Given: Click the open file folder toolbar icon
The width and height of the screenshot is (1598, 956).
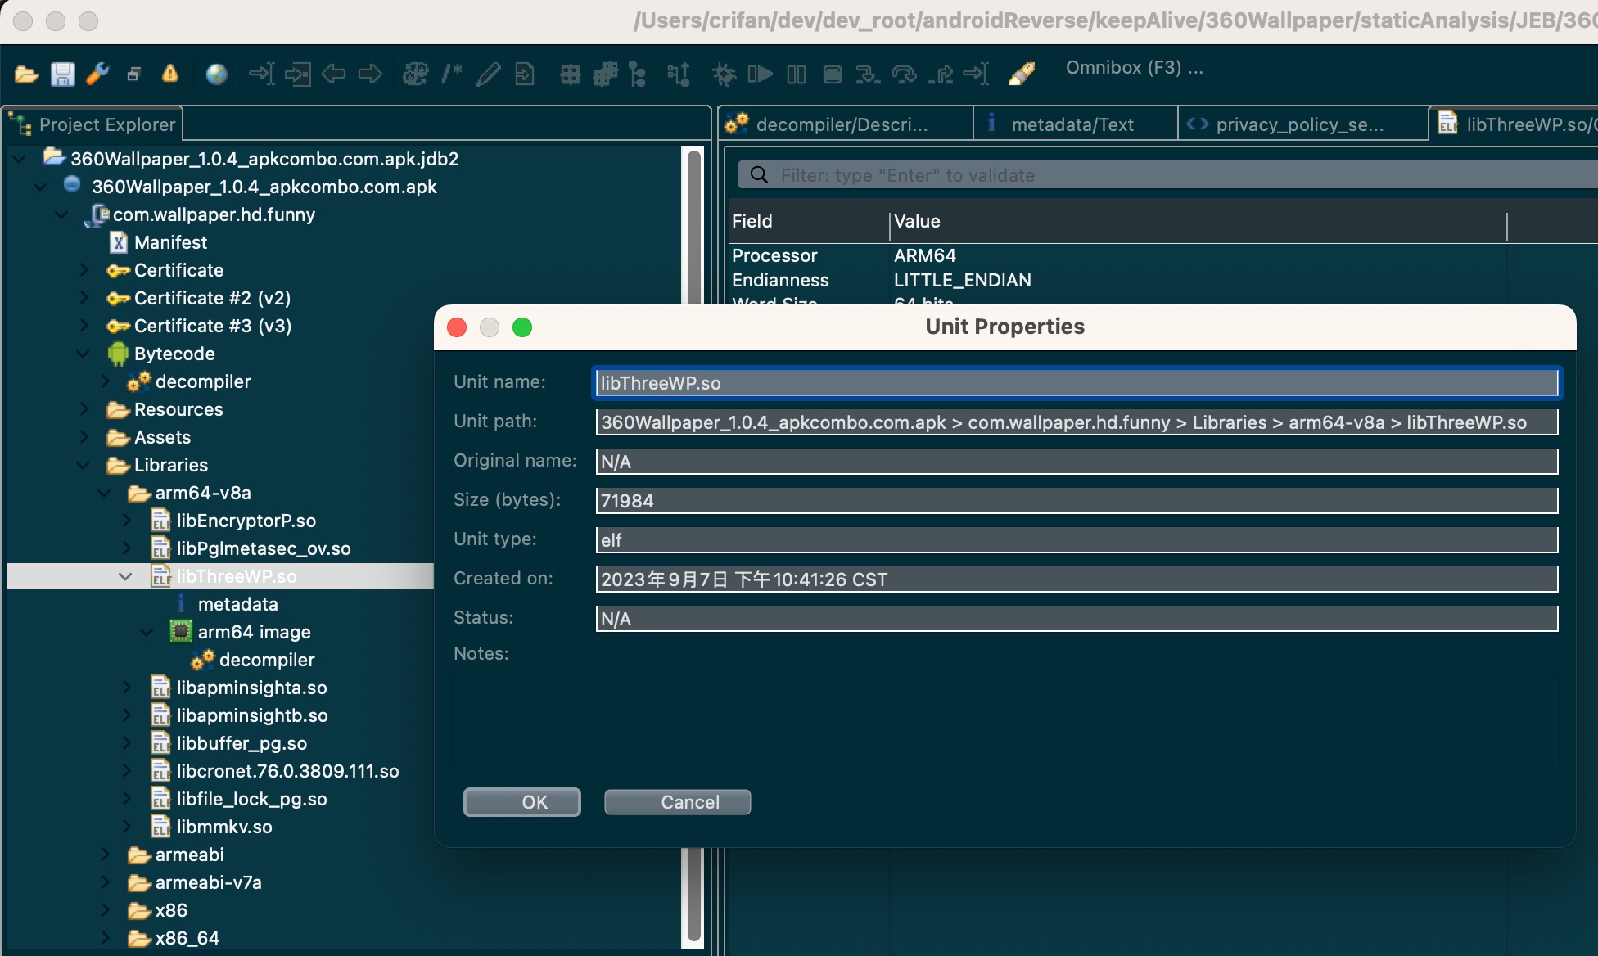Looking at the screenshot, I should (x=26, y=74).
